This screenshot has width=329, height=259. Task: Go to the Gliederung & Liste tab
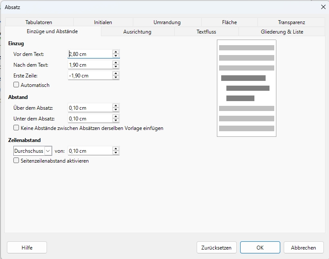(x=282, y=32)
